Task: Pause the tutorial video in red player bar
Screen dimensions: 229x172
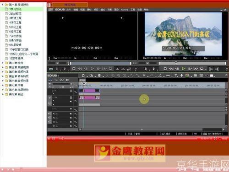Action: (x=54, y=139)
